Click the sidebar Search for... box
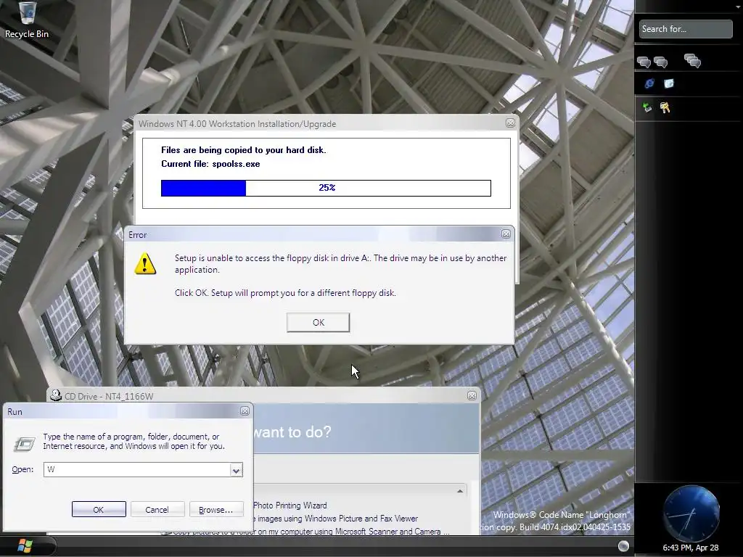The width and height of the screenshot is (743, 557). (685, 29)
